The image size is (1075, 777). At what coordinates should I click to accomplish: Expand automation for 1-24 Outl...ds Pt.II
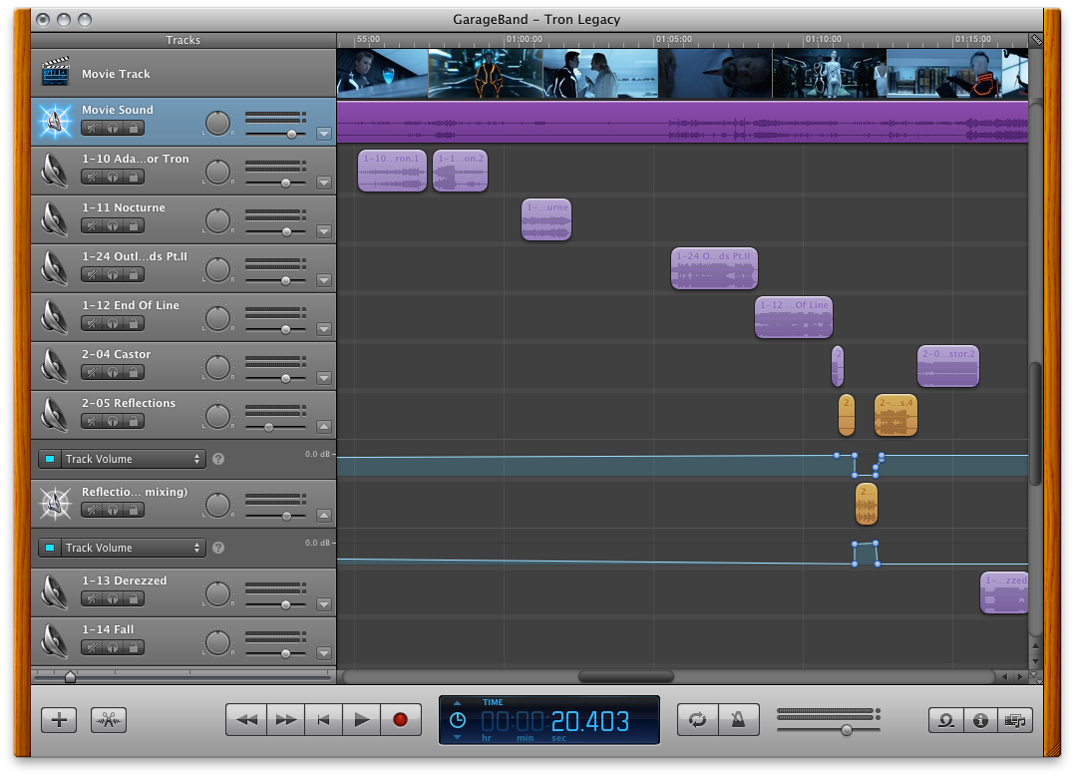(x=324, y=280)
